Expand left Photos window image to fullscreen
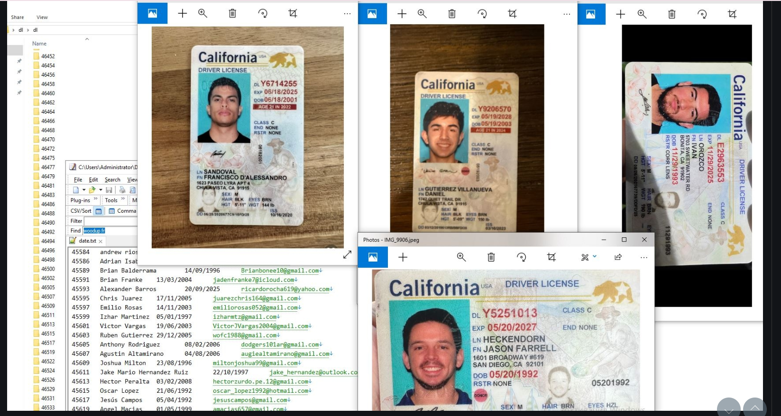This screenshot has width=781, height=416. (x=347, y=255)
